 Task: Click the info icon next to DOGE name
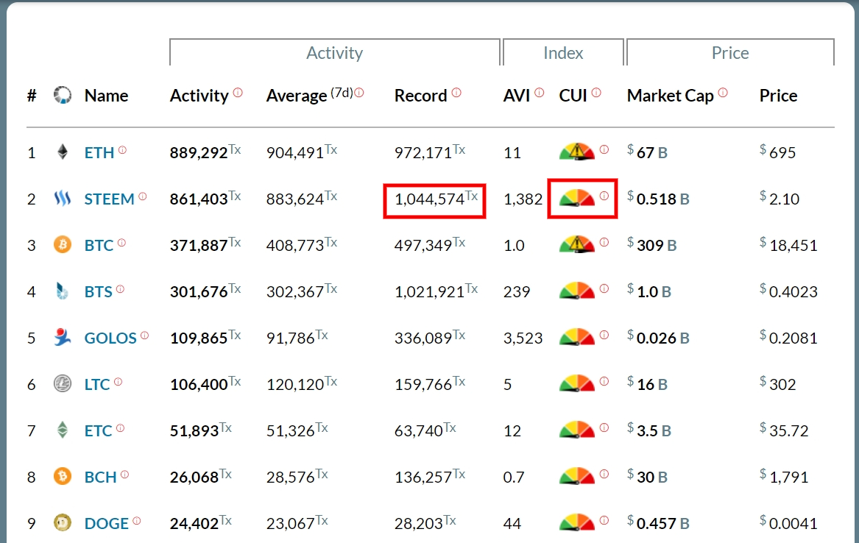coord(136,520)
